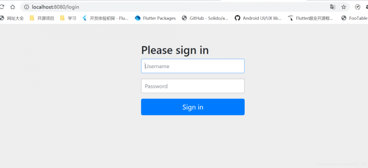Click the site information icon in address bar
The width and height of the screenshot is (368, 168).
pyautogui.click(x=26, y=7)
